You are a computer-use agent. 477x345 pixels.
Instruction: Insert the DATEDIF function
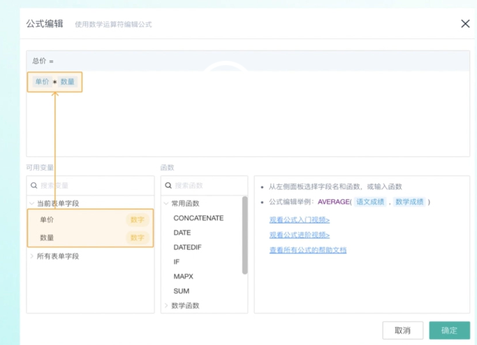click(187, 247)
